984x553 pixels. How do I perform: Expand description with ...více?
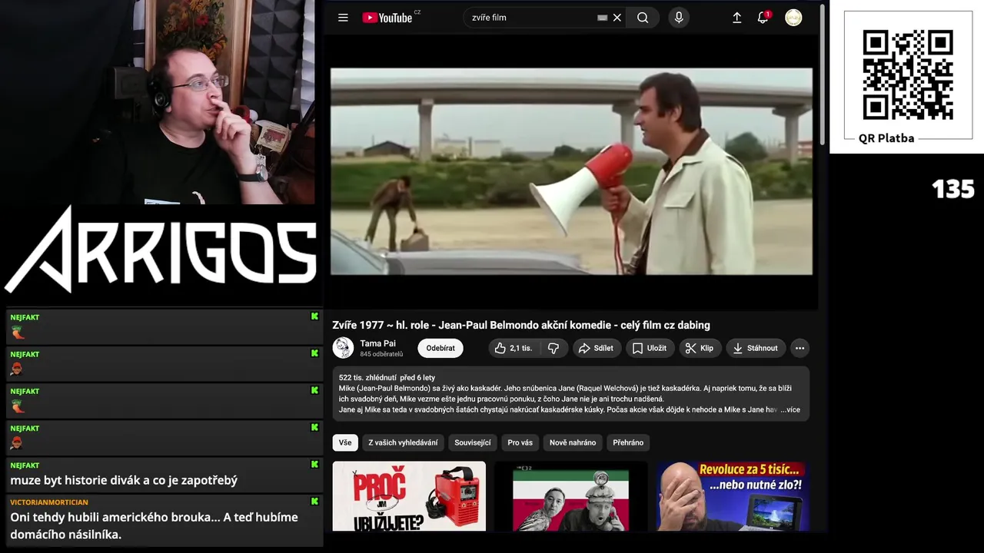coord(790,409)
